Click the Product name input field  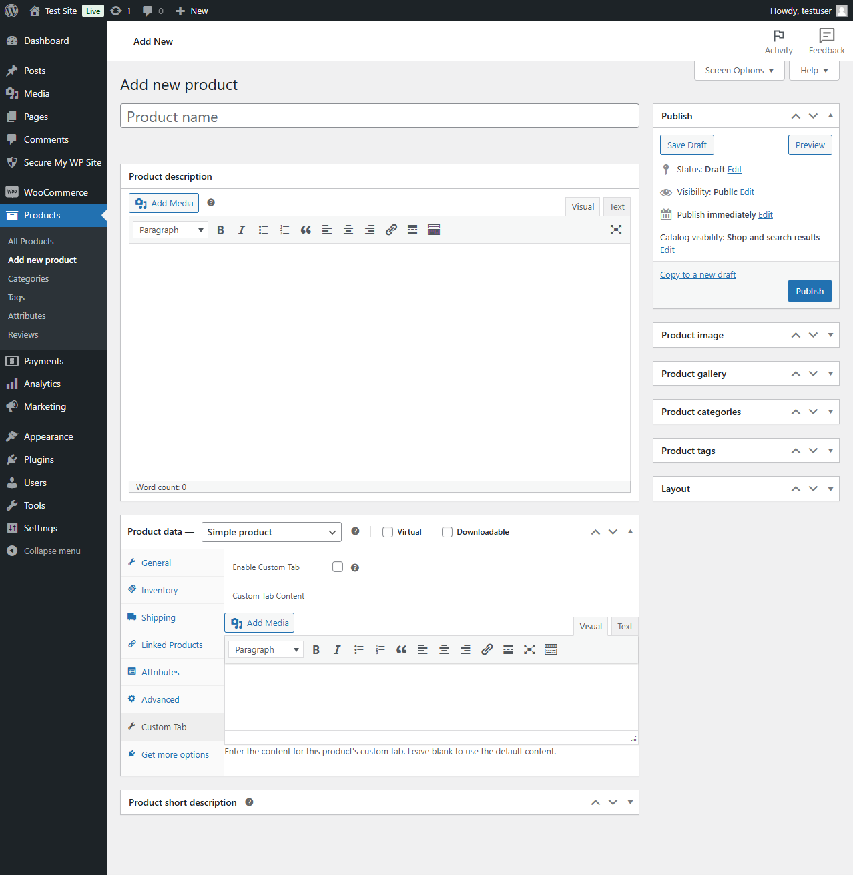[x=380, y=116]
